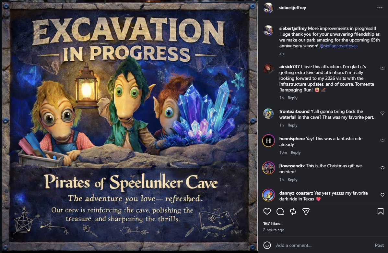The height and width of the screenshot is (253, 388).
Task: Like dannyz_coasterz's comment
Action: coord(382,195)
